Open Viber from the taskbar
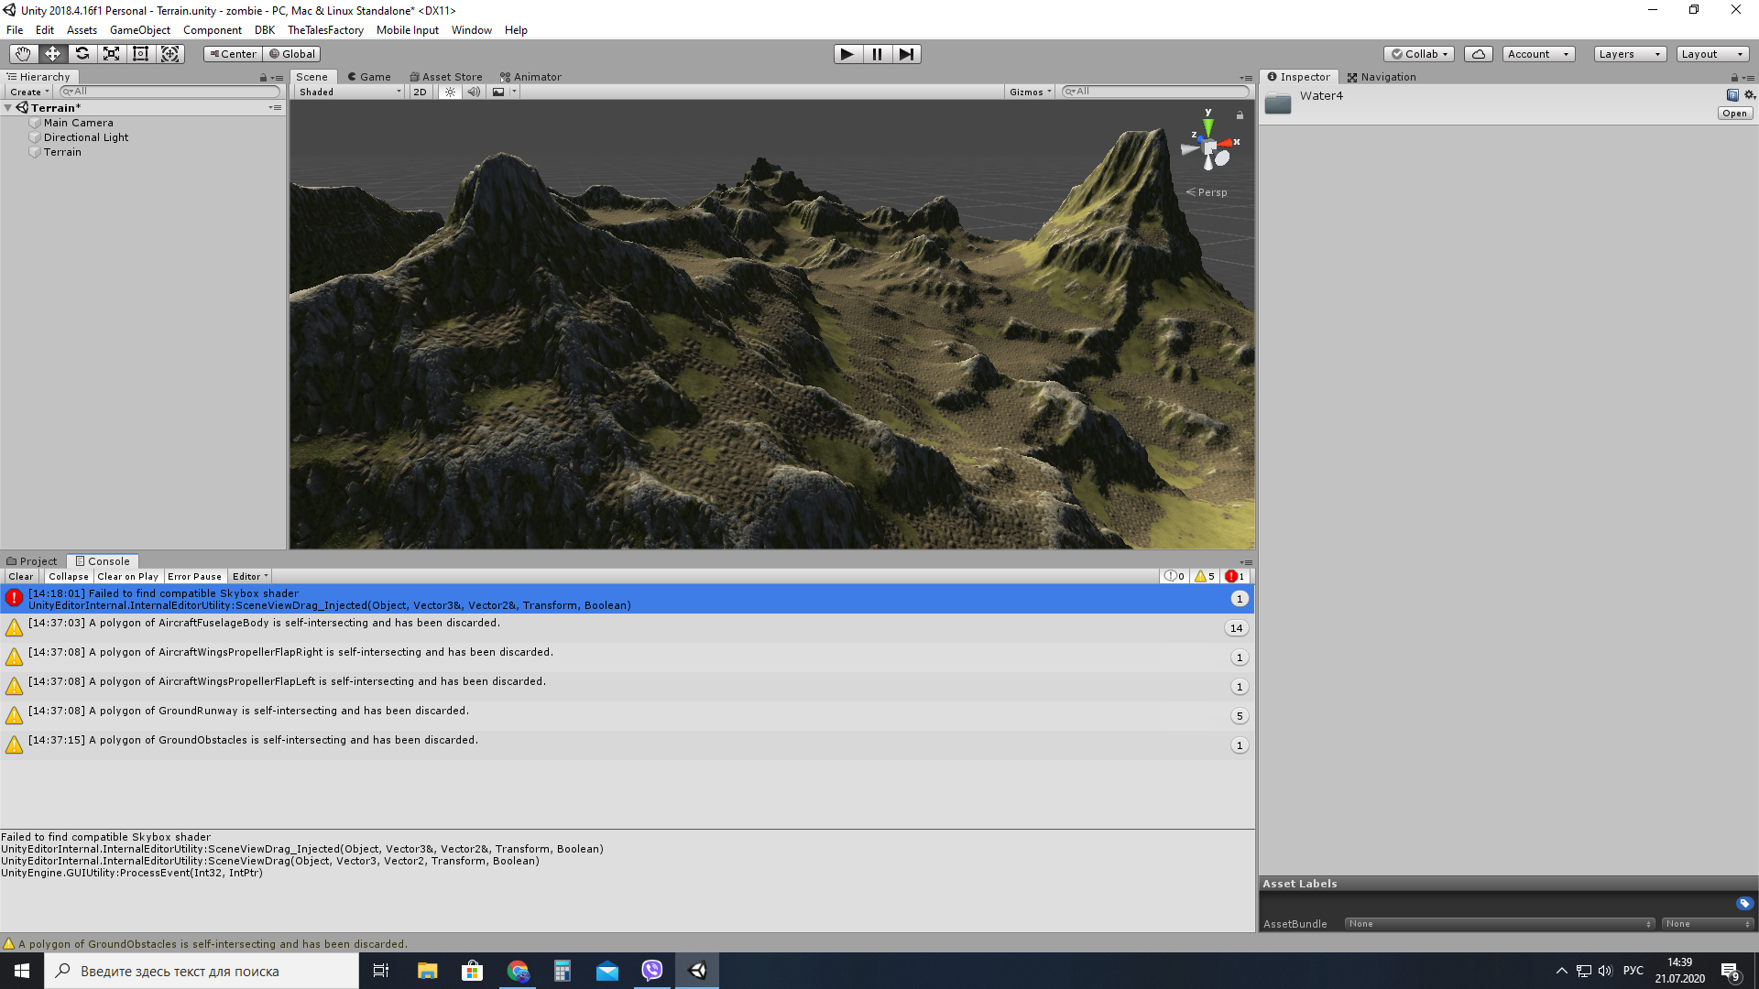 652,971
